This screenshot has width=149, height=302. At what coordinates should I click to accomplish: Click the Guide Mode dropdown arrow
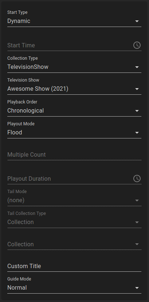137,288
